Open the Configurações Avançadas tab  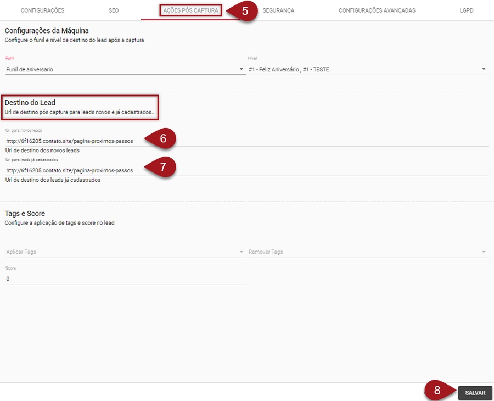(377, 10)
